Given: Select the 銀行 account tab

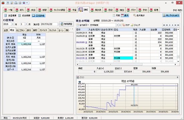Looking at the screenshot, I should pyautogui.click(x=29, y=30).
